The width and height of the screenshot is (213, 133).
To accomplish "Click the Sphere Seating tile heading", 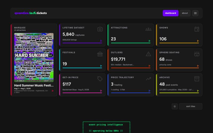I will (169, 52).
